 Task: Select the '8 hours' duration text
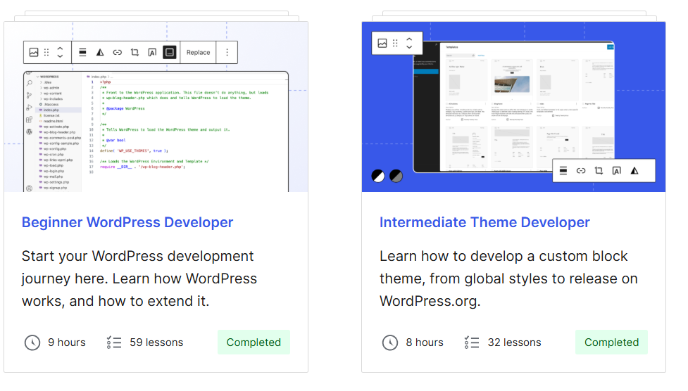point(425,342)
